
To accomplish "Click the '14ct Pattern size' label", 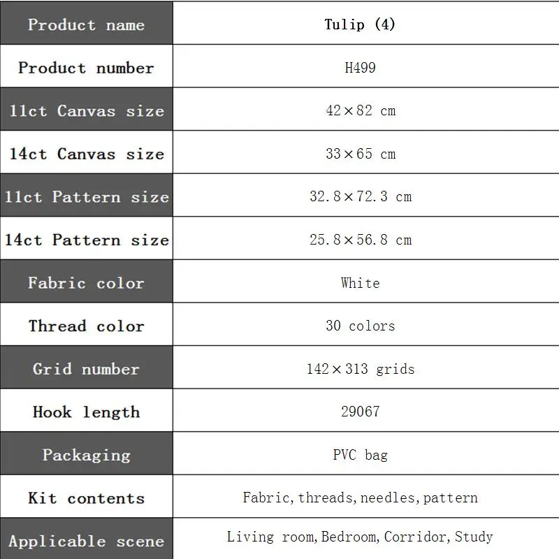I will coord(87,240).
